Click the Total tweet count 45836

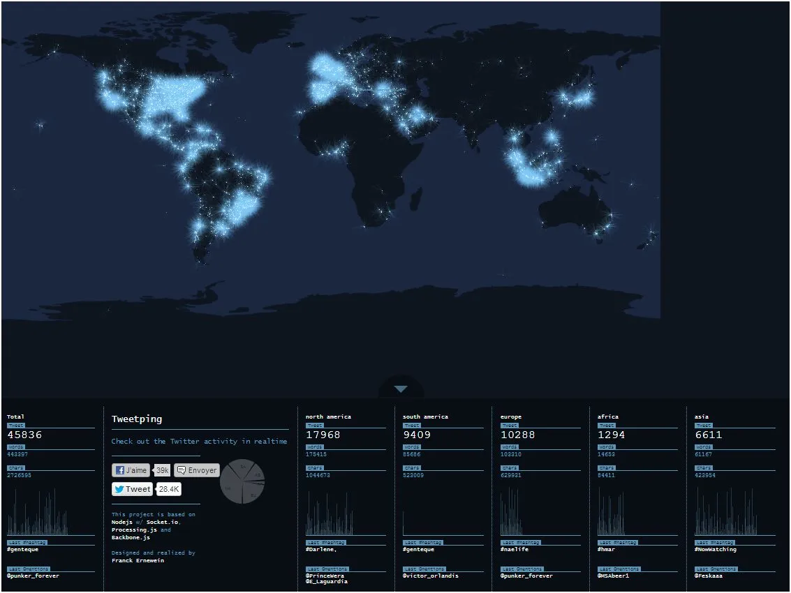24,435
